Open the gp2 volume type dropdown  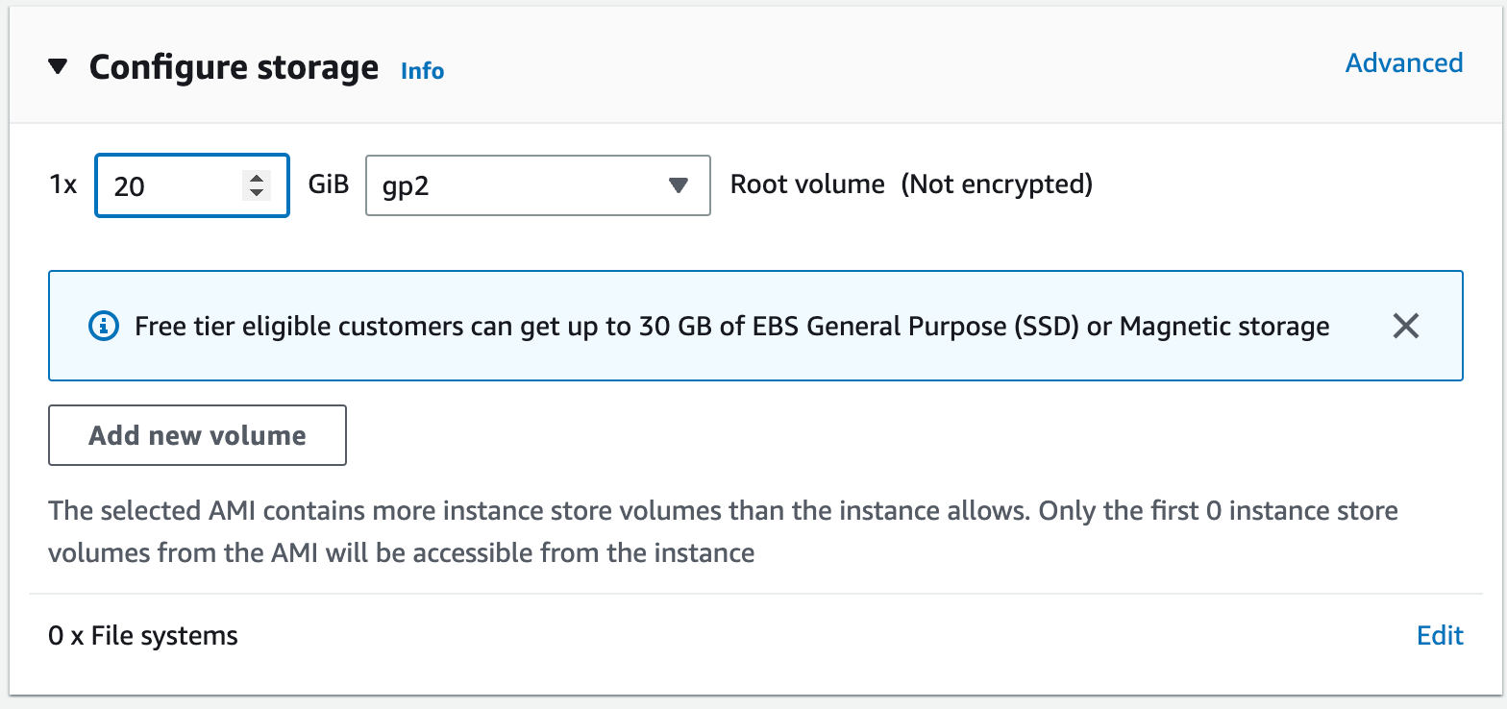(x=538, y=185)
